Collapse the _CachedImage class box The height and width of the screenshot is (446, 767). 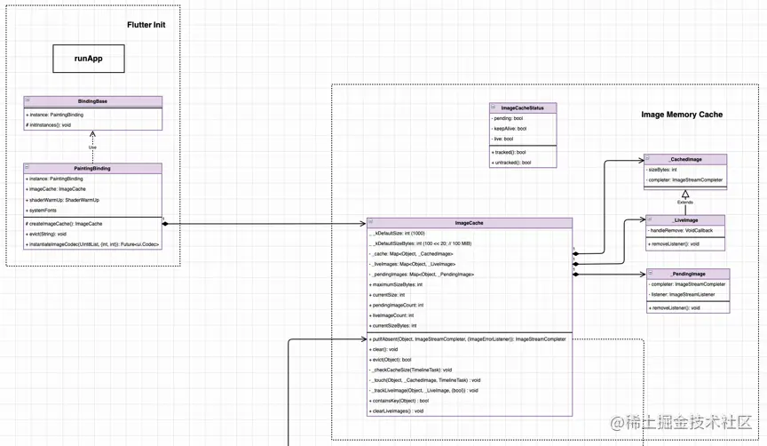point(648,157)
